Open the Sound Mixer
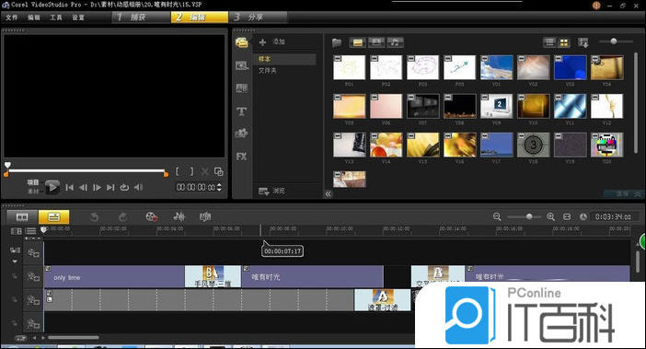Image resolution: width=646 pixels, height=349 pixels. (x=179, y=216)
